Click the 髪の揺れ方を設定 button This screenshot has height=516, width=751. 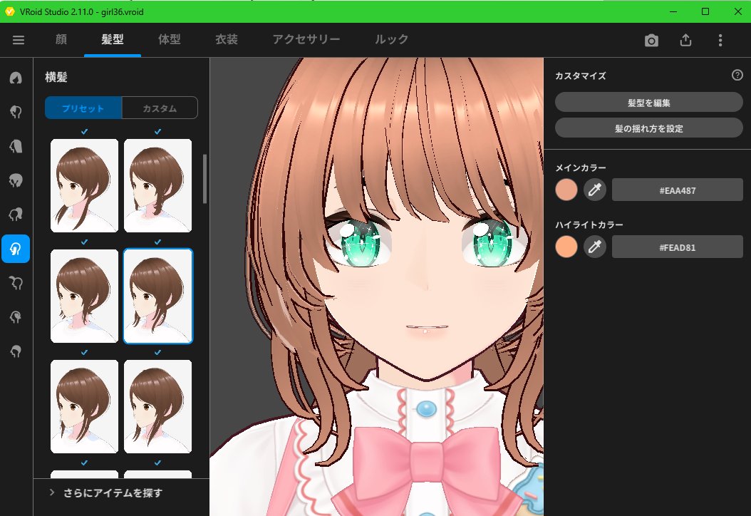tap(648, 128)
